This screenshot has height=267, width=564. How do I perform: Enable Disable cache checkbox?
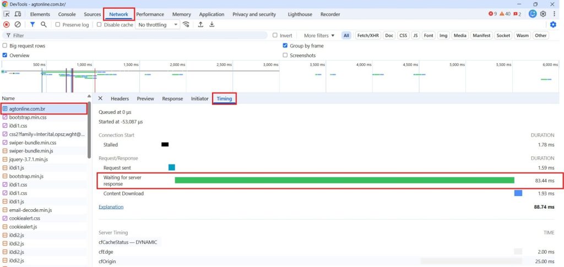click(x=99, y=25)
